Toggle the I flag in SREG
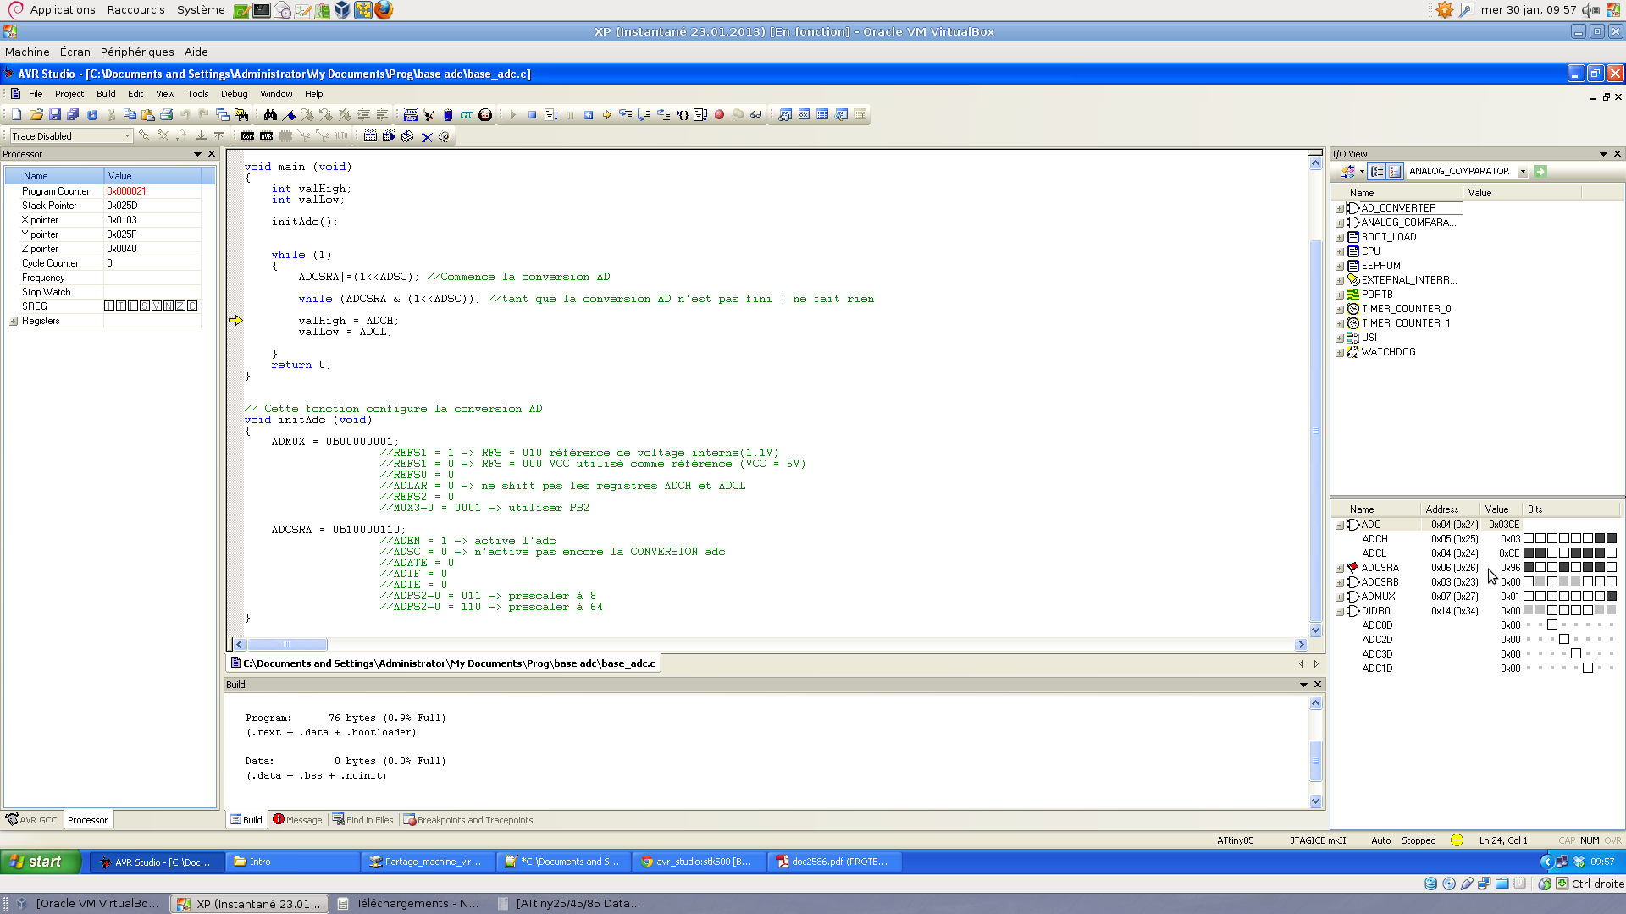1626x914 pixels. point(109,306)
